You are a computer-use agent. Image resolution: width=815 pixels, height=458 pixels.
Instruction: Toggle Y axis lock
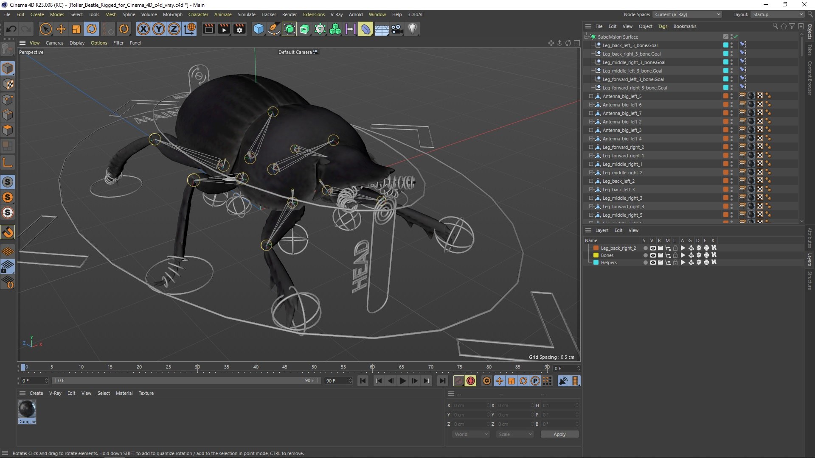pos(159,29)
